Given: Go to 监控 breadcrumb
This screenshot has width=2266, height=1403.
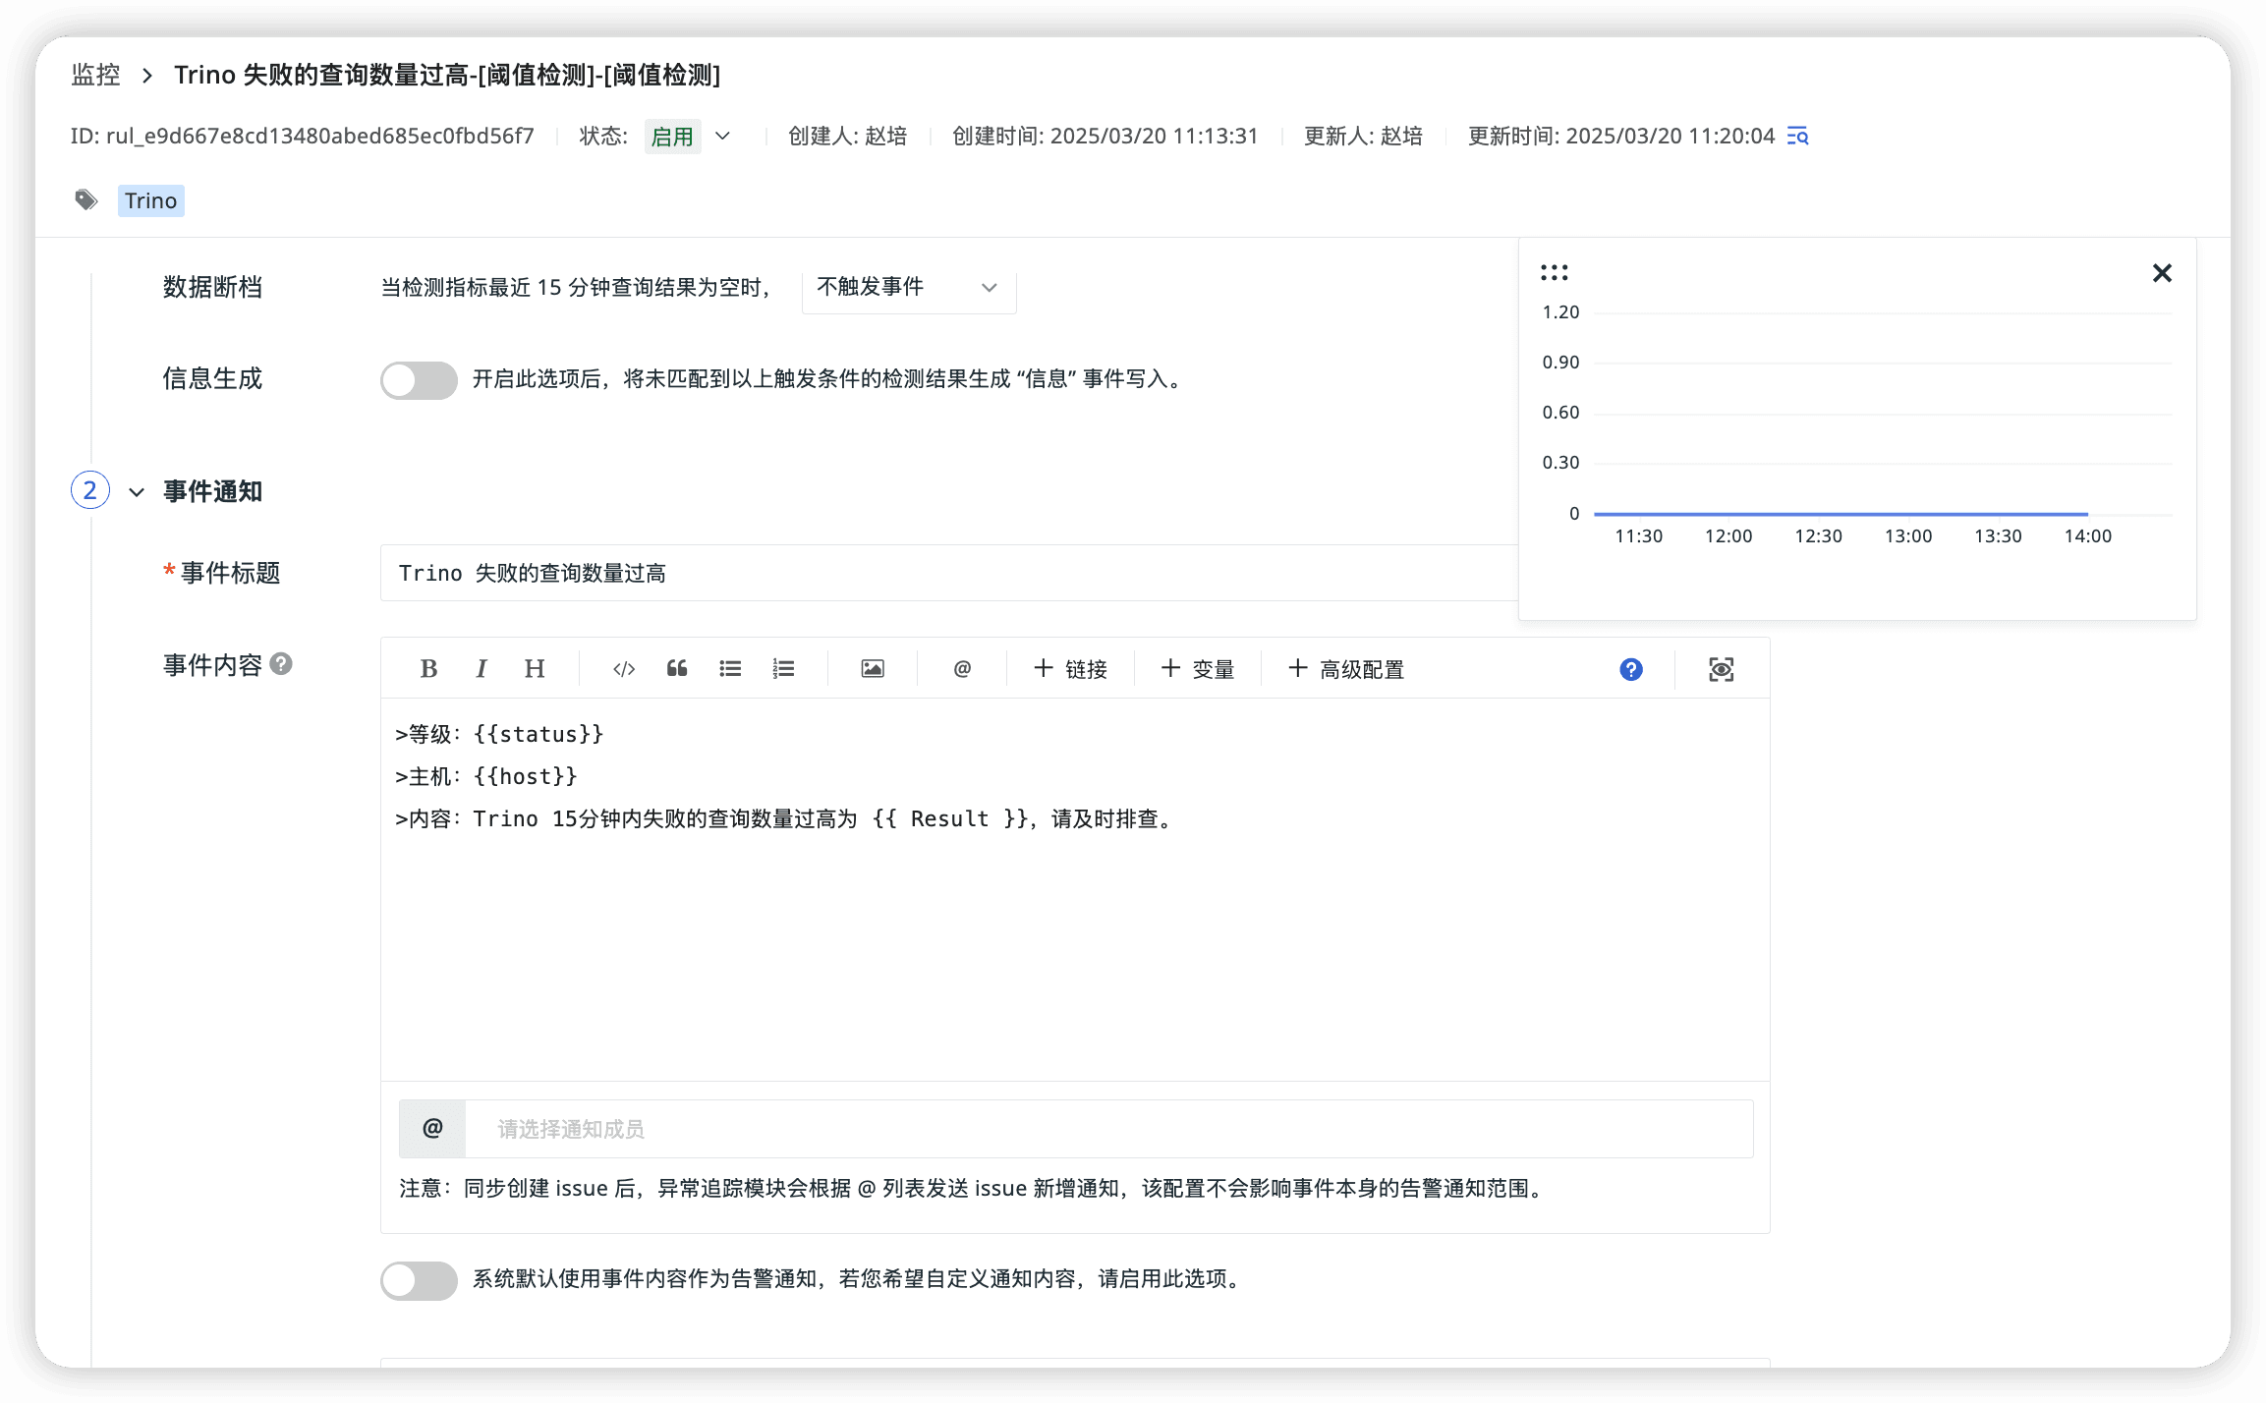Looking at the screenshot, I should click(x=95, y=75).
